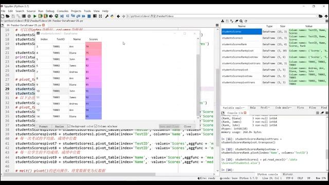The width and height of the screenshot is (329, 185).
Task: Save variable data as icon
Action: coord(232,21)
